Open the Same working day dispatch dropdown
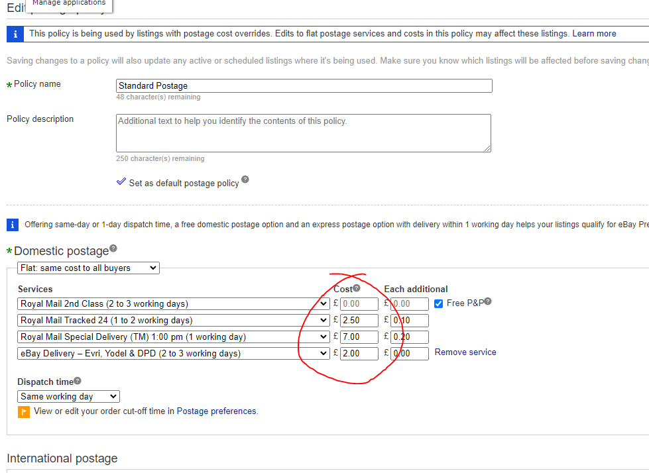The image size is (649, 473). (68, 397)
